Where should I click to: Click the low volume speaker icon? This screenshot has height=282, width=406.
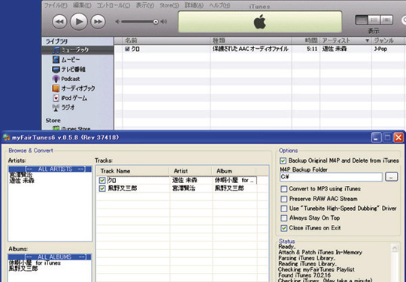117,22
